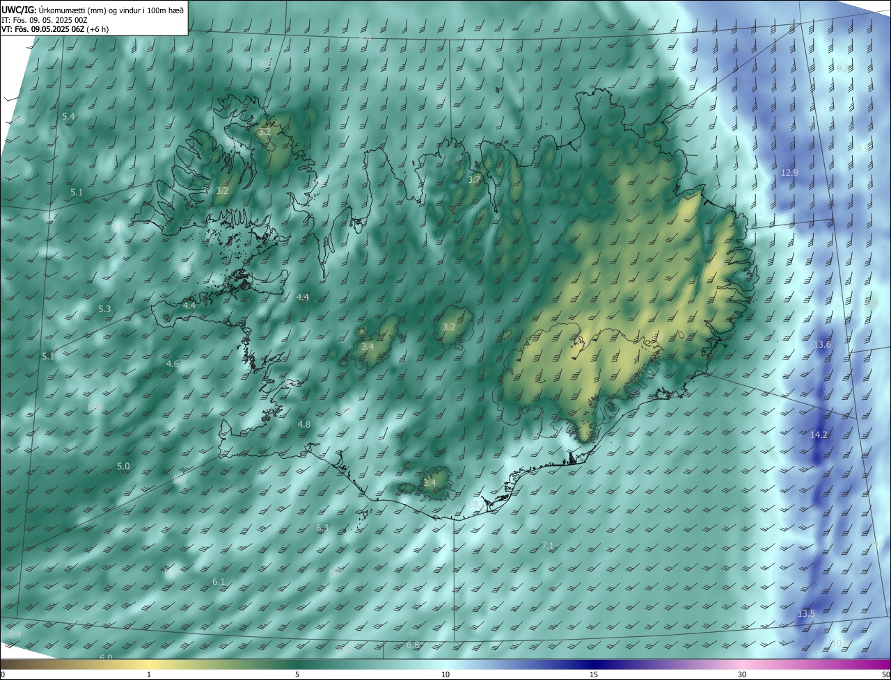Click the color scale label '30'
891x680 pixels.
(742, 674)
